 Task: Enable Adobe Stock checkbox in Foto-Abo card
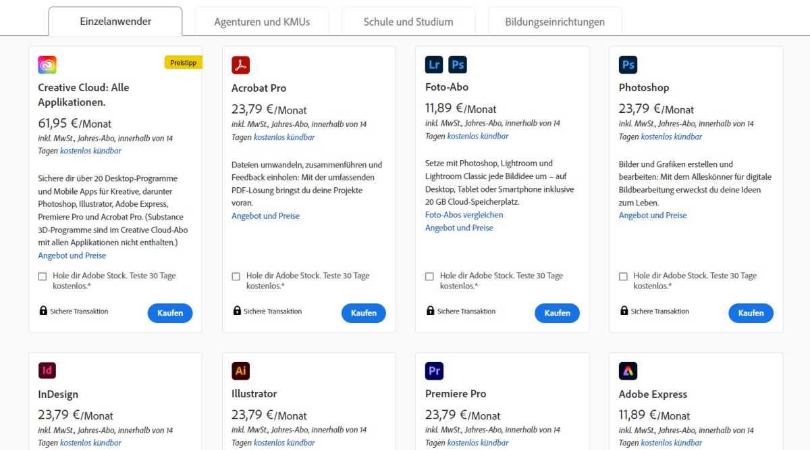coord(429,276)
